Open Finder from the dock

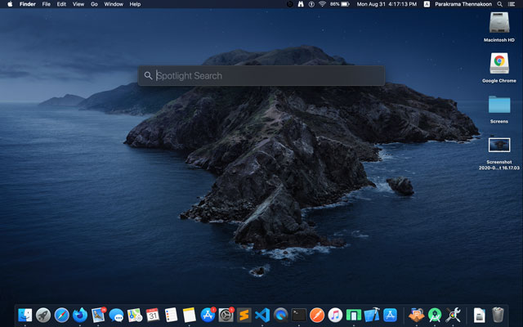(x=25, y=315)
